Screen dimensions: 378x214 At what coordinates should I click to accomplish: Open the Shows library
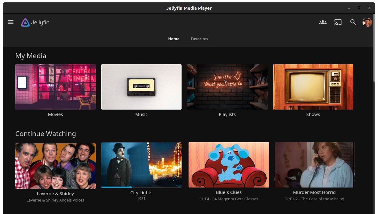click(x=313, y=87)
